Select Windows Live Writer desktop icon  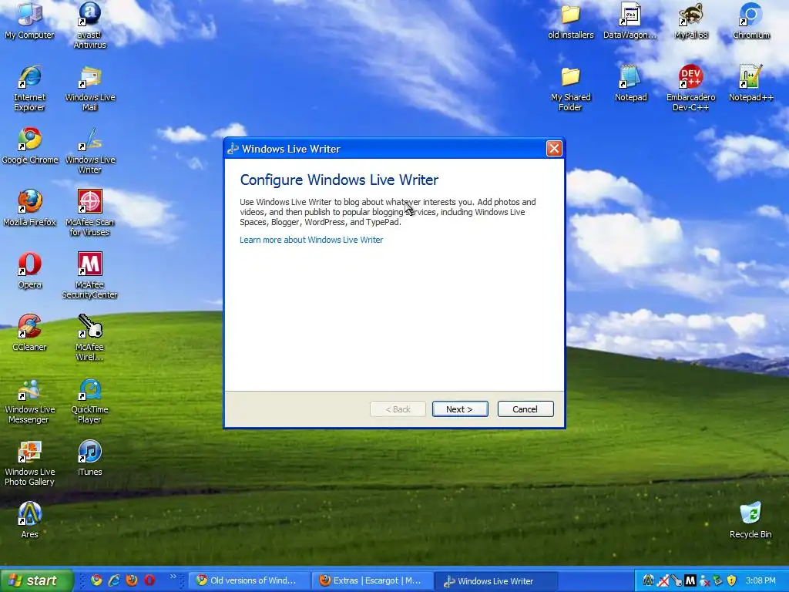click(x=89, y=150)
